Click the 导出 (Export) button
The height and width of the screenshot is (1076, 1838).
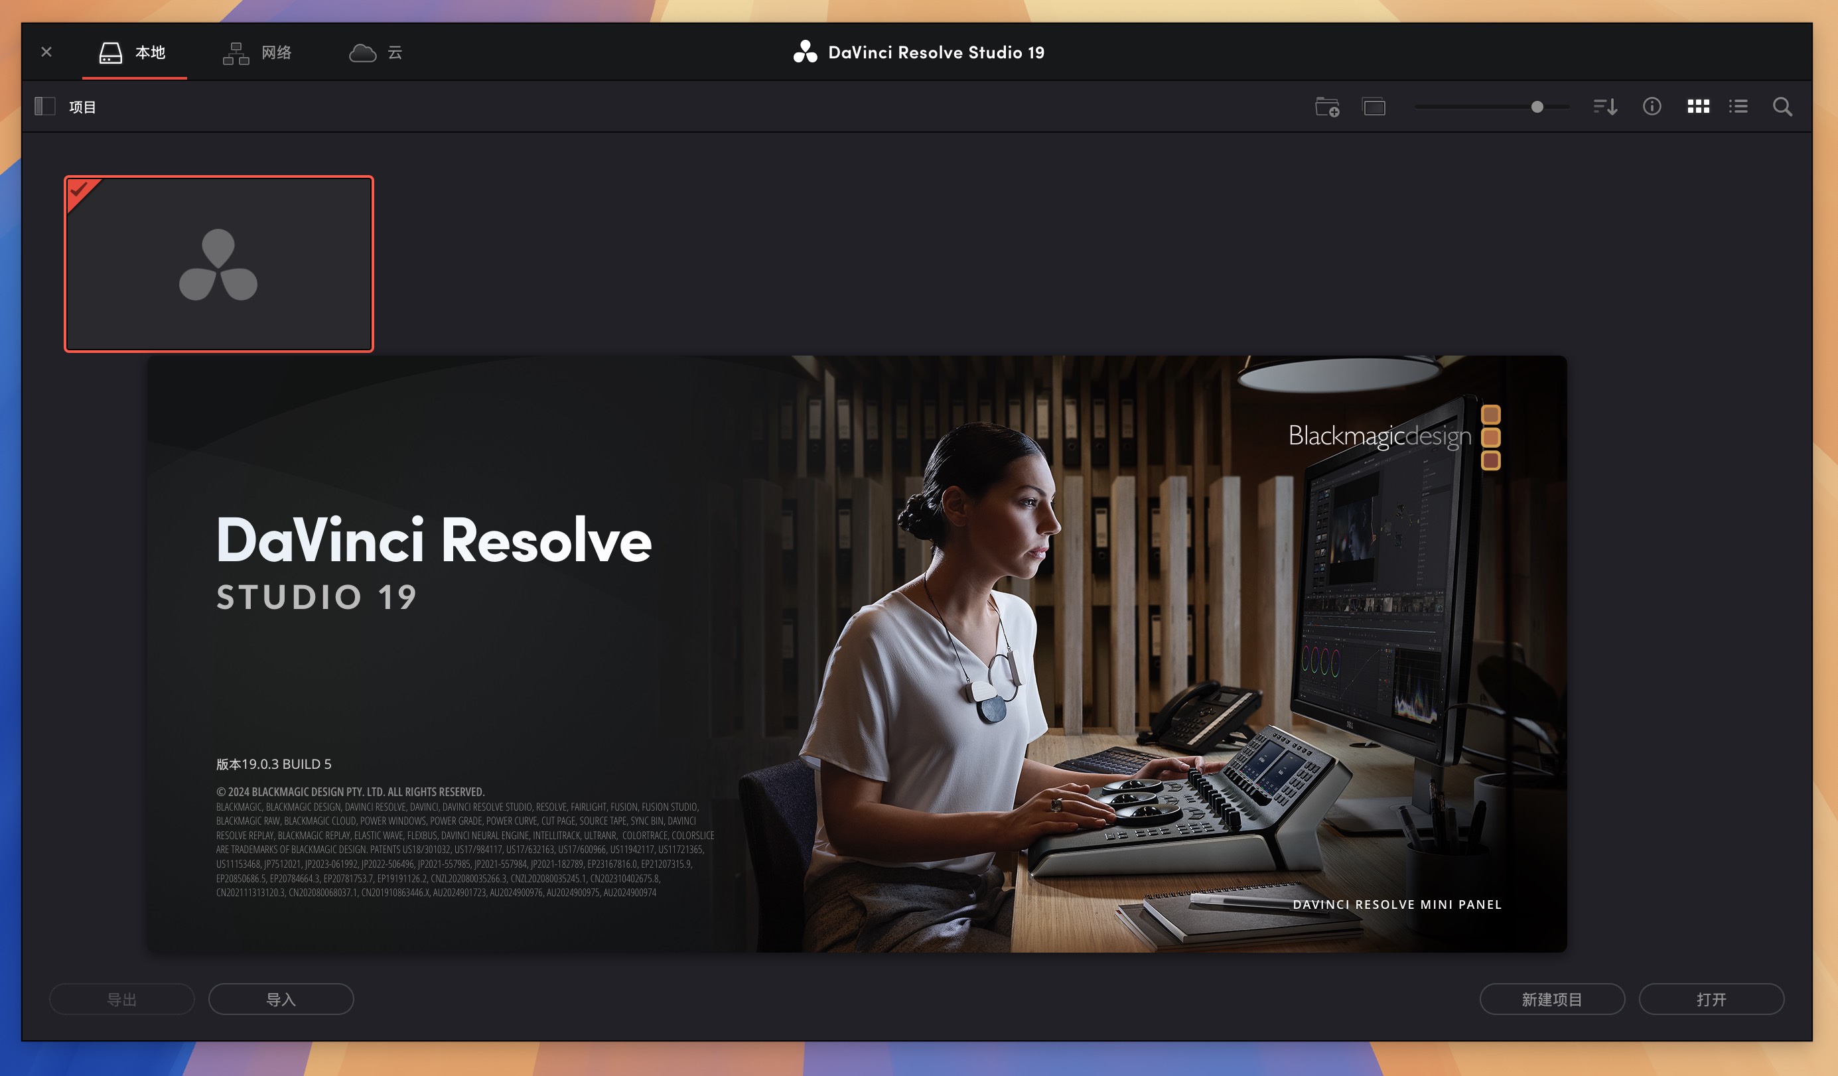coord(122,999)
